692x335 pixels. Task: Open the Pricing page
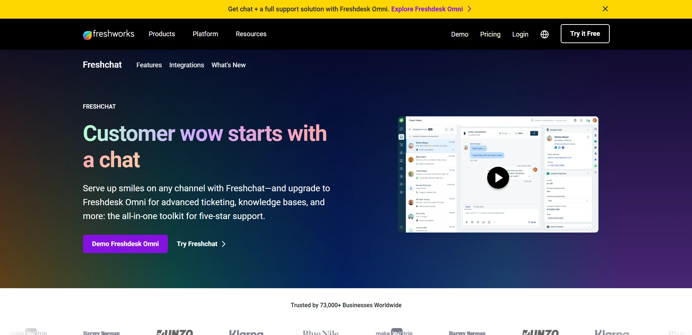point(490,34)
